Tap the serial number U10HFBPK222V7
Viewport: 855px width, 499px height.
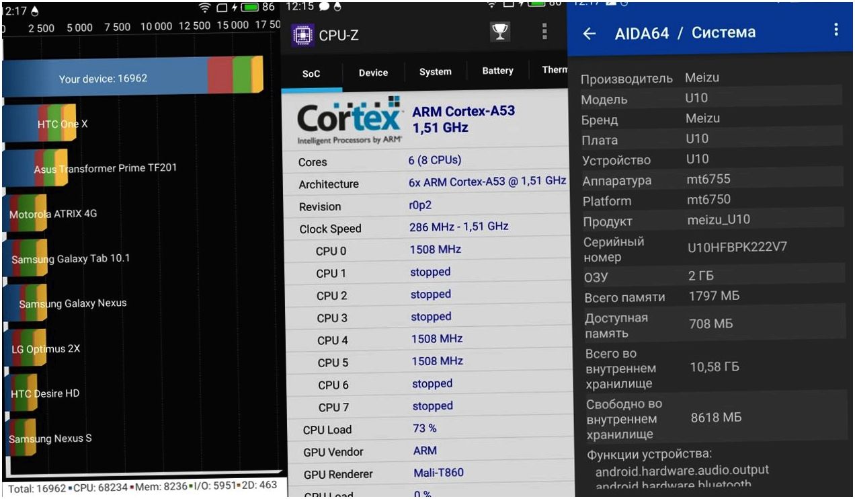pos(737,247)
